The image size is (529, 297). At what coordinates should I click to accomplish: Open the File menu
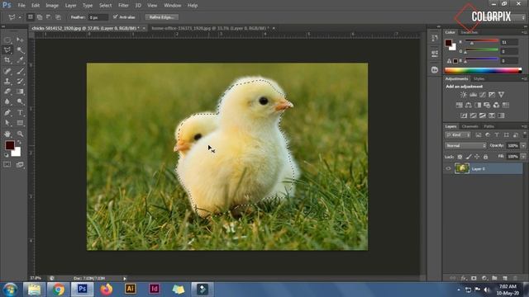[x=21, y=6]
